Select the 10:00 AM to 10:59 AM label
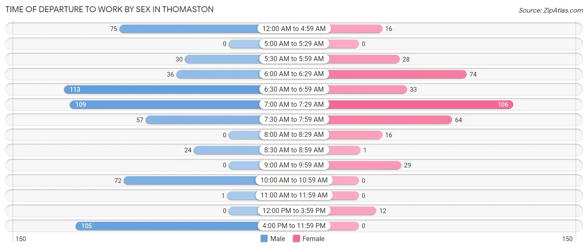 click(294, 180)
